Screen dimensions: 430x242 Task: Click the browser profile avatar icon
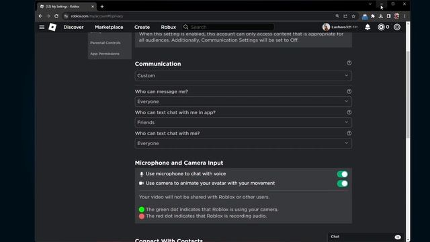[x=396, y=16]
